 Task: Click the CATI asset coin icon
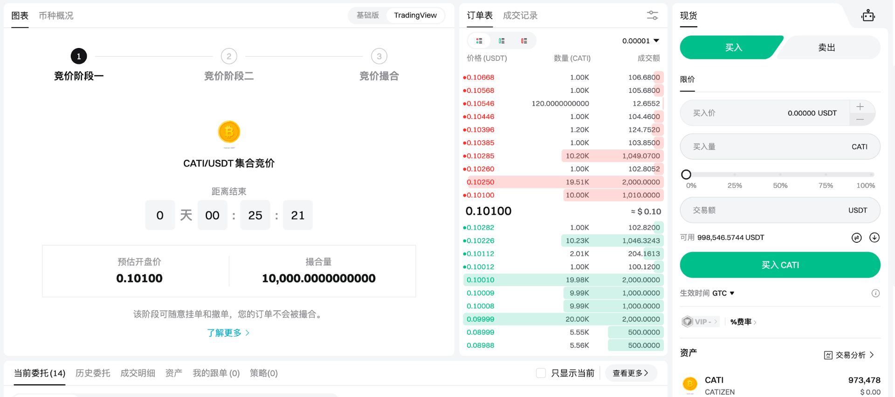click(690, 384)
